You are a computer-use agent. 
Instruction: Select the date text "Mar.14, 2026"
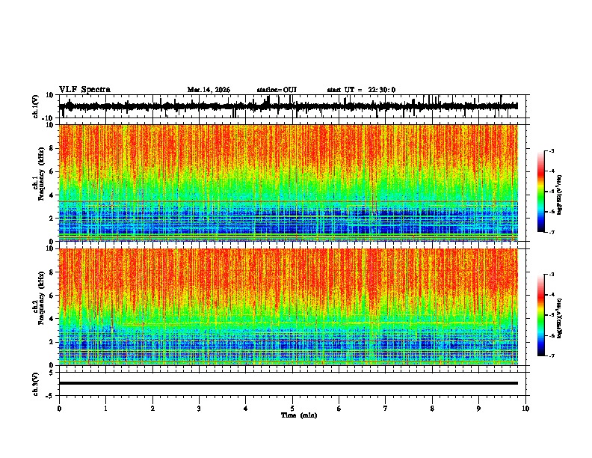(x=209, y=90)
